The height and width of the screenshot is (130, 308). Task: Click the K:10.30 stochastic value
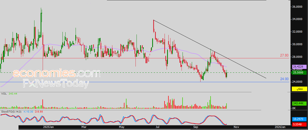(x=29, y=112)
